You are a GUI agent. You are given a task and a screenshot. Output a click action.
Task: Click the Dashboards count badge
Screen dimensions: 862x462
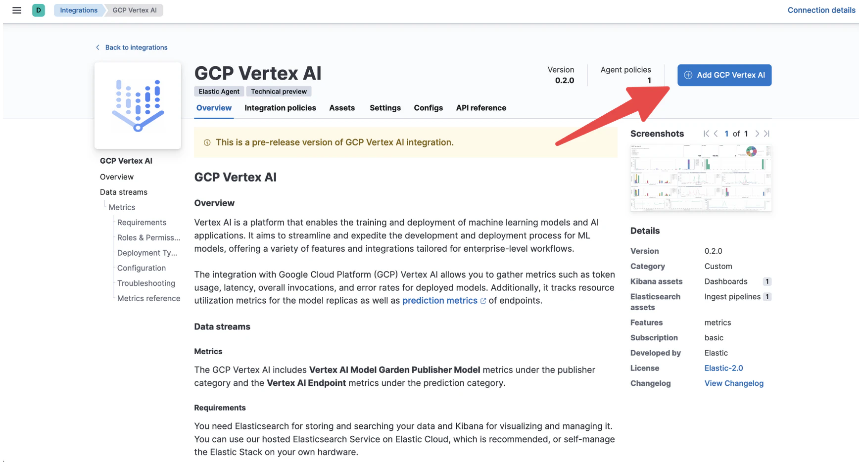click(767, 281)
